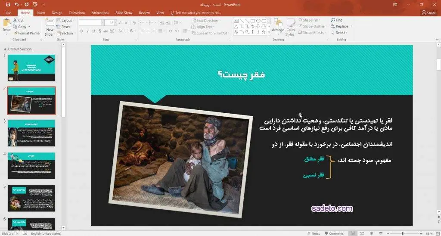Click Notes in the status bar

tap(314, 233)
